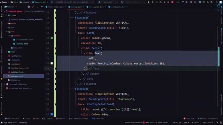Click the phone device icon in toolbar
The width and height of the screenshot is (223, 125).
pos(52,2)
